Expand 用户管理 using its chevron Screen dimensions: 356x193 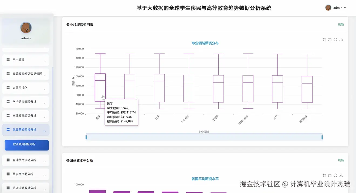(45, 61)
